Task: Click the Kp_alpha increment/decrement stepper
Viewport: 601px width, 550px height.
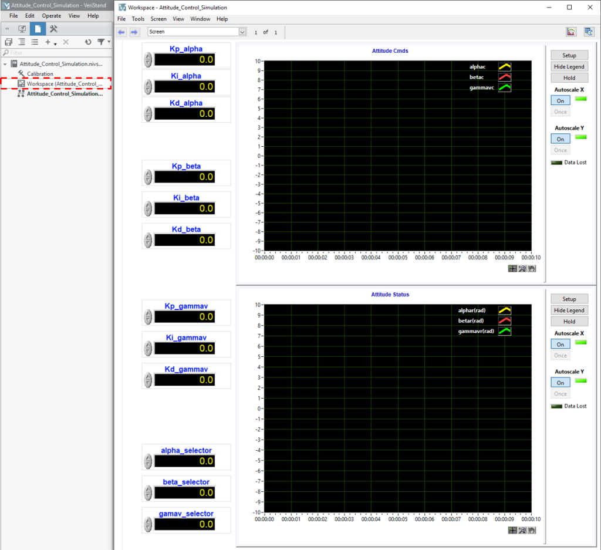Action: point(148,60)
